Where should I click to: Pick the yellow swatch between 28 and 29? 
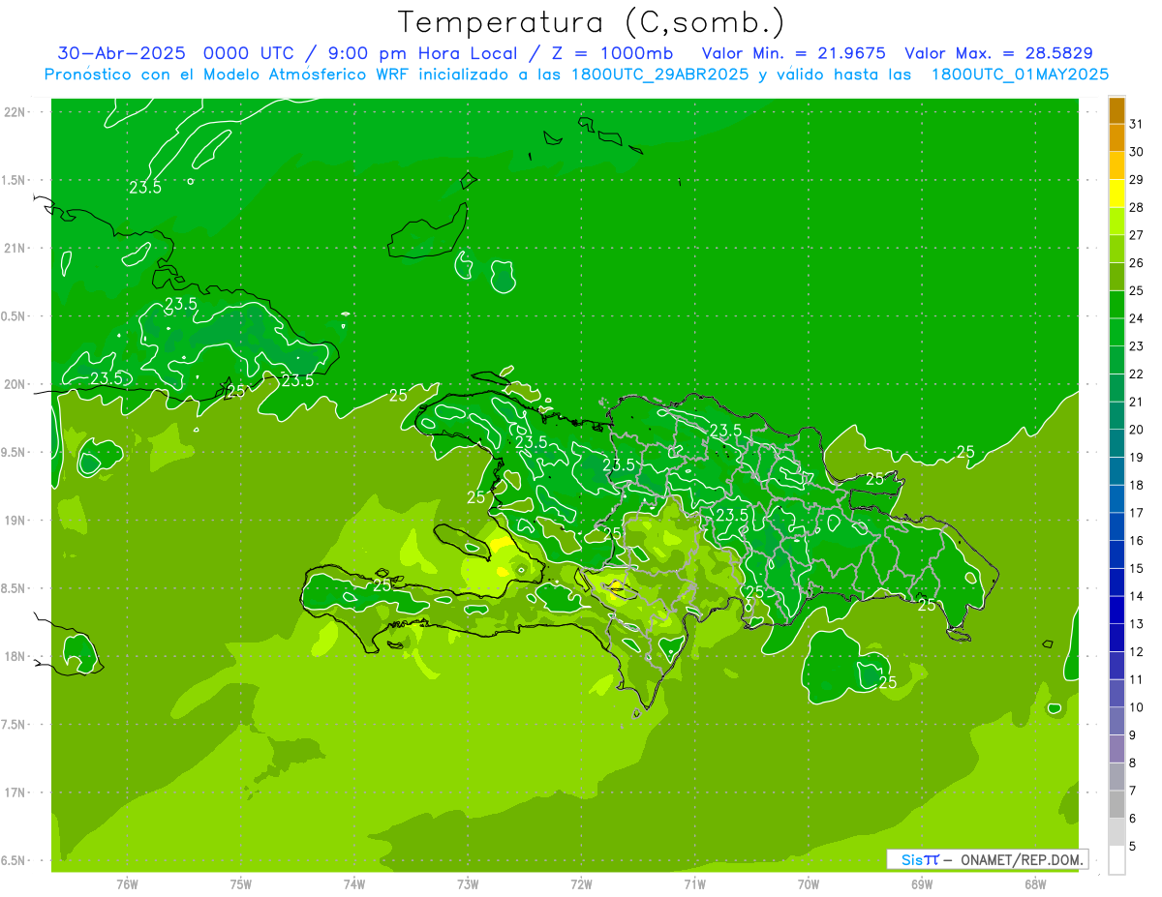[x=1116, y=194]
